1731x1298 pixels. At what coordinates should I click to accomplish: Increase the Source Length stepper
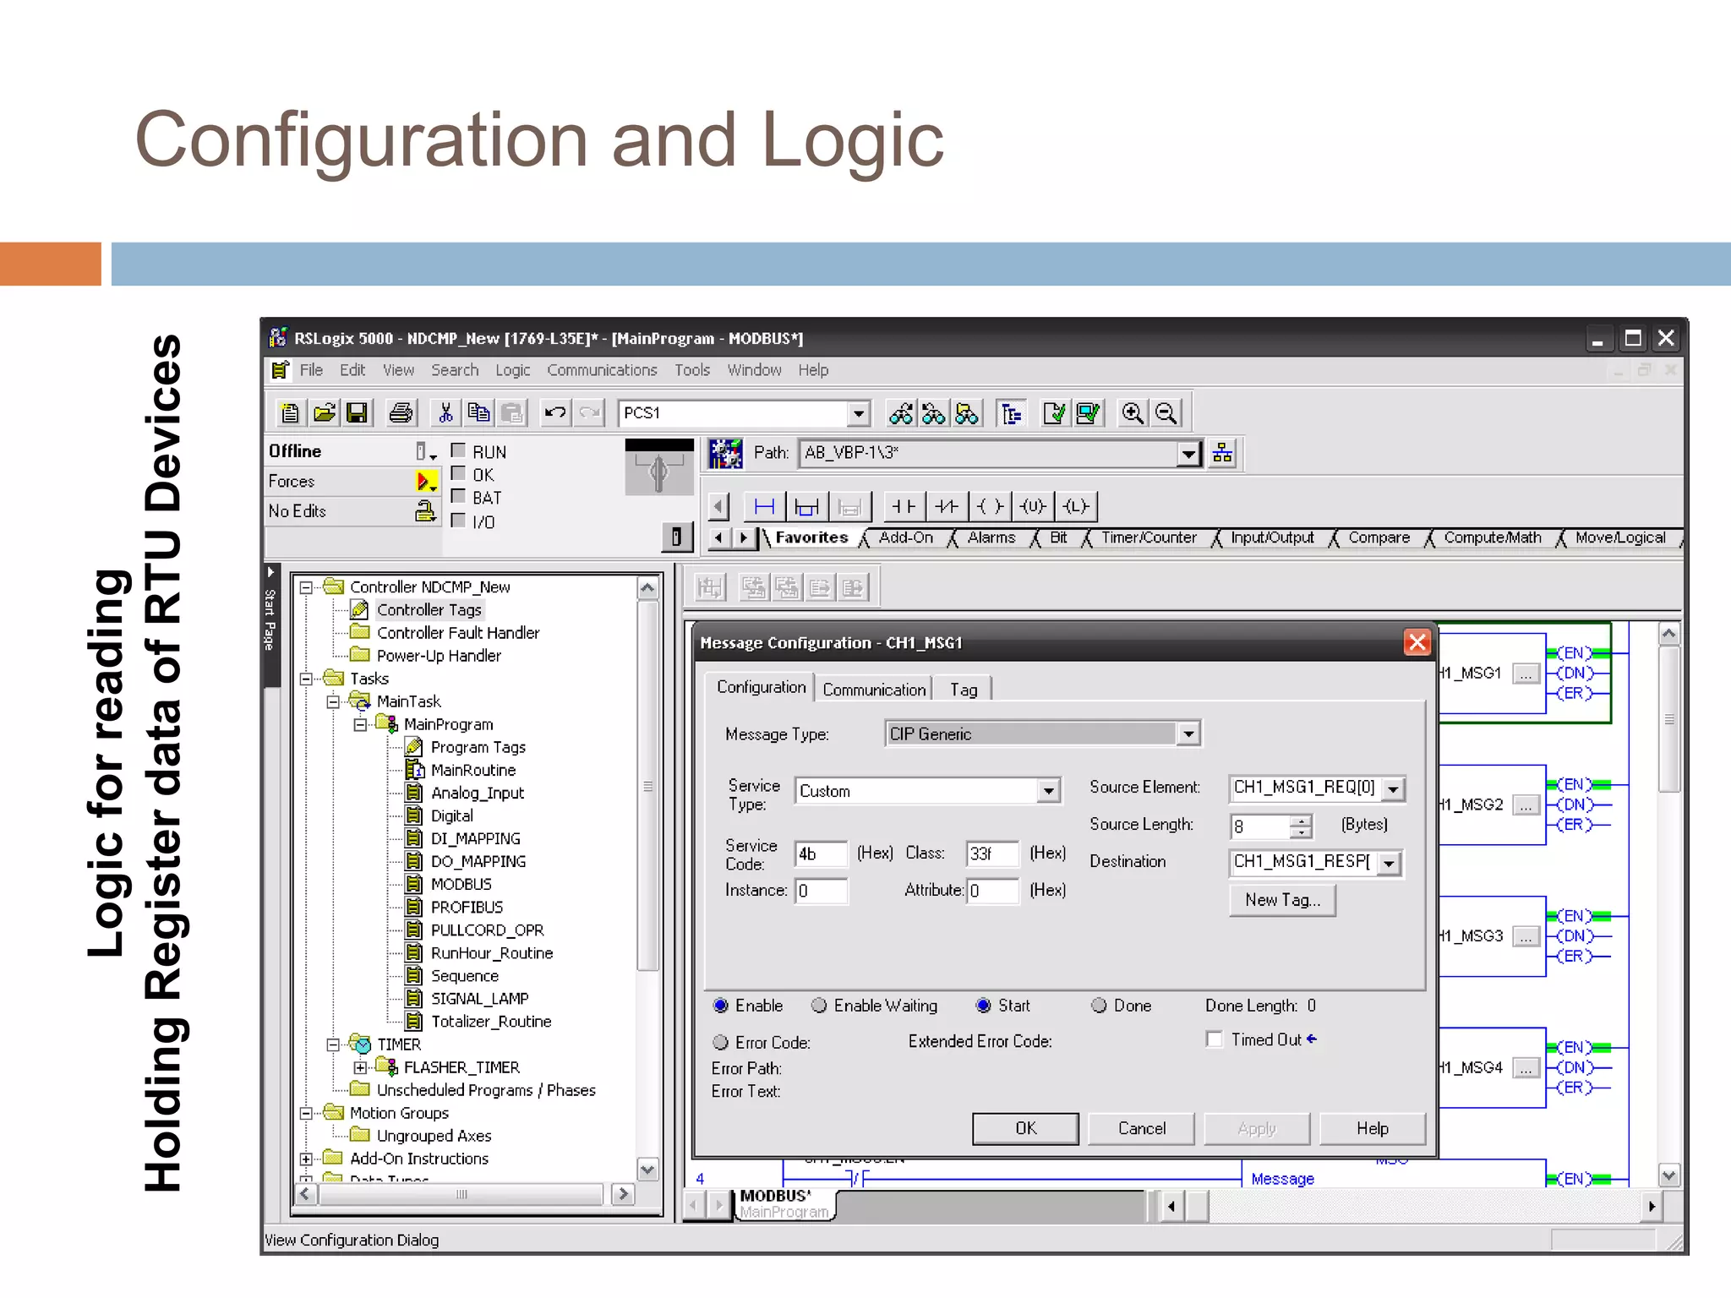click(1302, 821)
